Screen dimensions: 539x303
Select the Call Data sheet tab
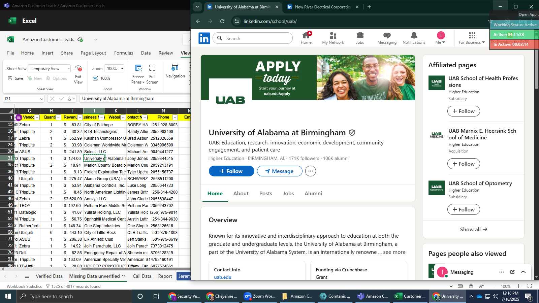coord(142,276)
